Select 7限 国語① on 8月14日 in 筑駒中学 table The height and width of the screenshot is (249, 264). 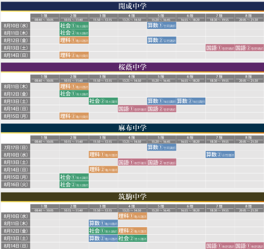(220, 246)
